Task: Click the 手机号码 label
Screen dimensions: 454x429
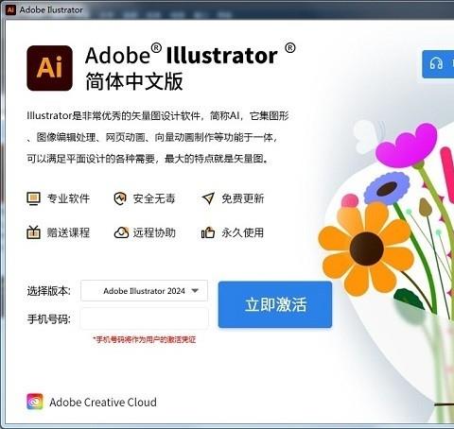Action: 49,318
